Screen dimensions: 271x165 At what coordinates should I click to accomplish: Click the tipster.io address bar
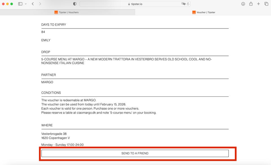[135, 4]
